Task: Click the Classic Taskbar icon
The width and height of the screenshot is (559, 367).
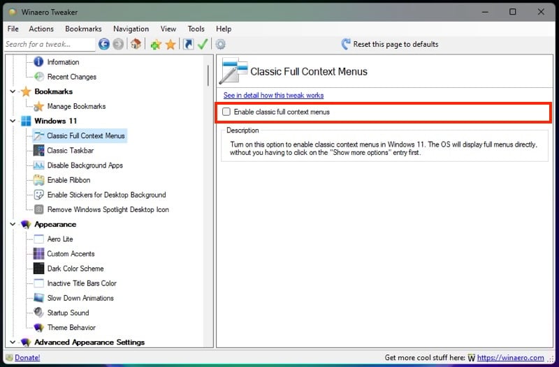Action: [x=38, y=150]
